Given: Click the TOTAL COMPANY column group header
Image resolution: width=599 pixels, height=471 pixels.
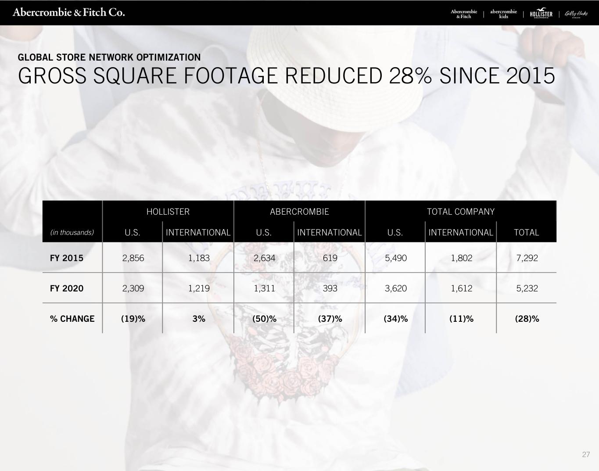Looking at the screenshot, I should tap(461, 212).
